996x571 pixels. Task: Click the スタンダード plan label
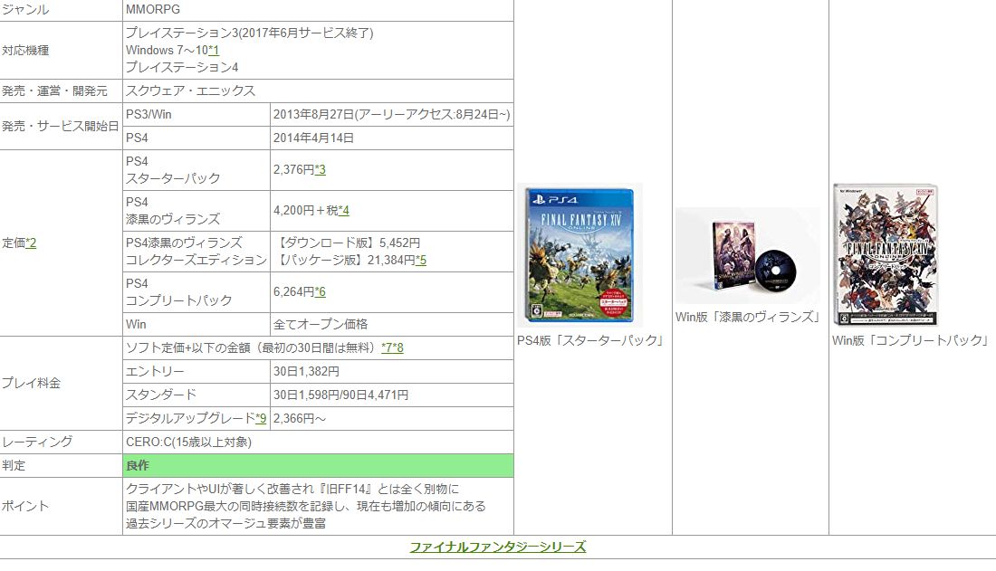(x=161, y=395)
